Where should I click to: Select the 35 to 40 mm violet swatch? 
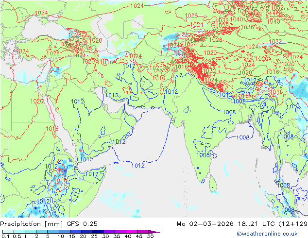click(120, 232)
